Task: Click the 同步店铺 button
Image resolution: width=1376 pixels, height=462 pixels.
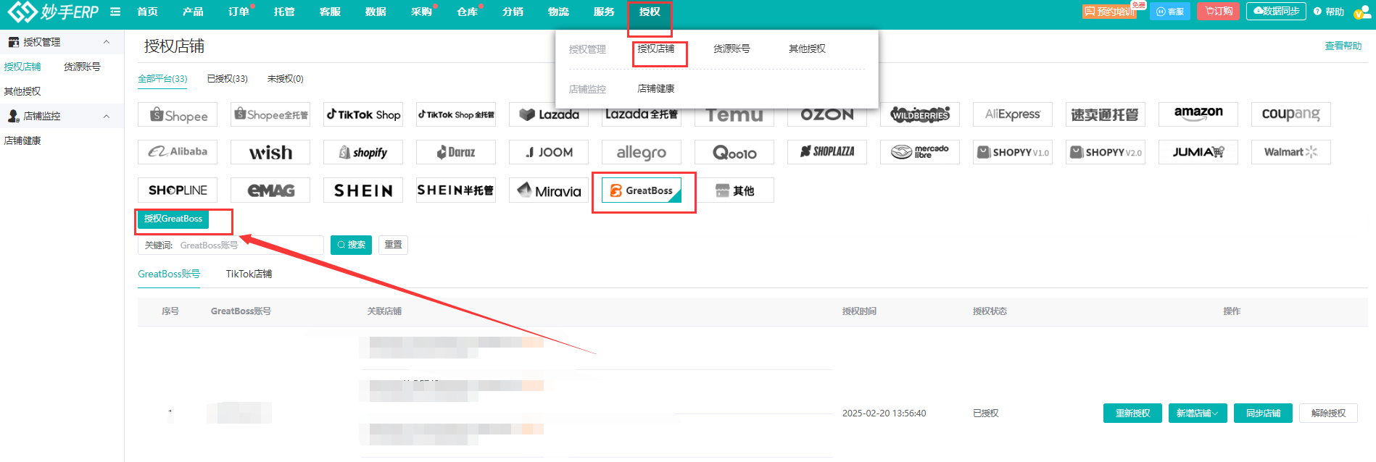Action: tap(1263, 413)
